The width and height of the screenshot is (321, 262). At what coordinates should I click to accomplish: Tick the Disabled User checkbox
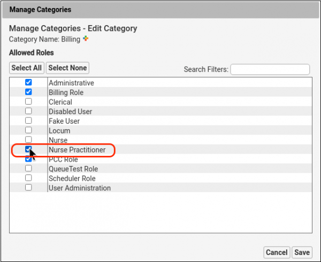pos(28,111)
